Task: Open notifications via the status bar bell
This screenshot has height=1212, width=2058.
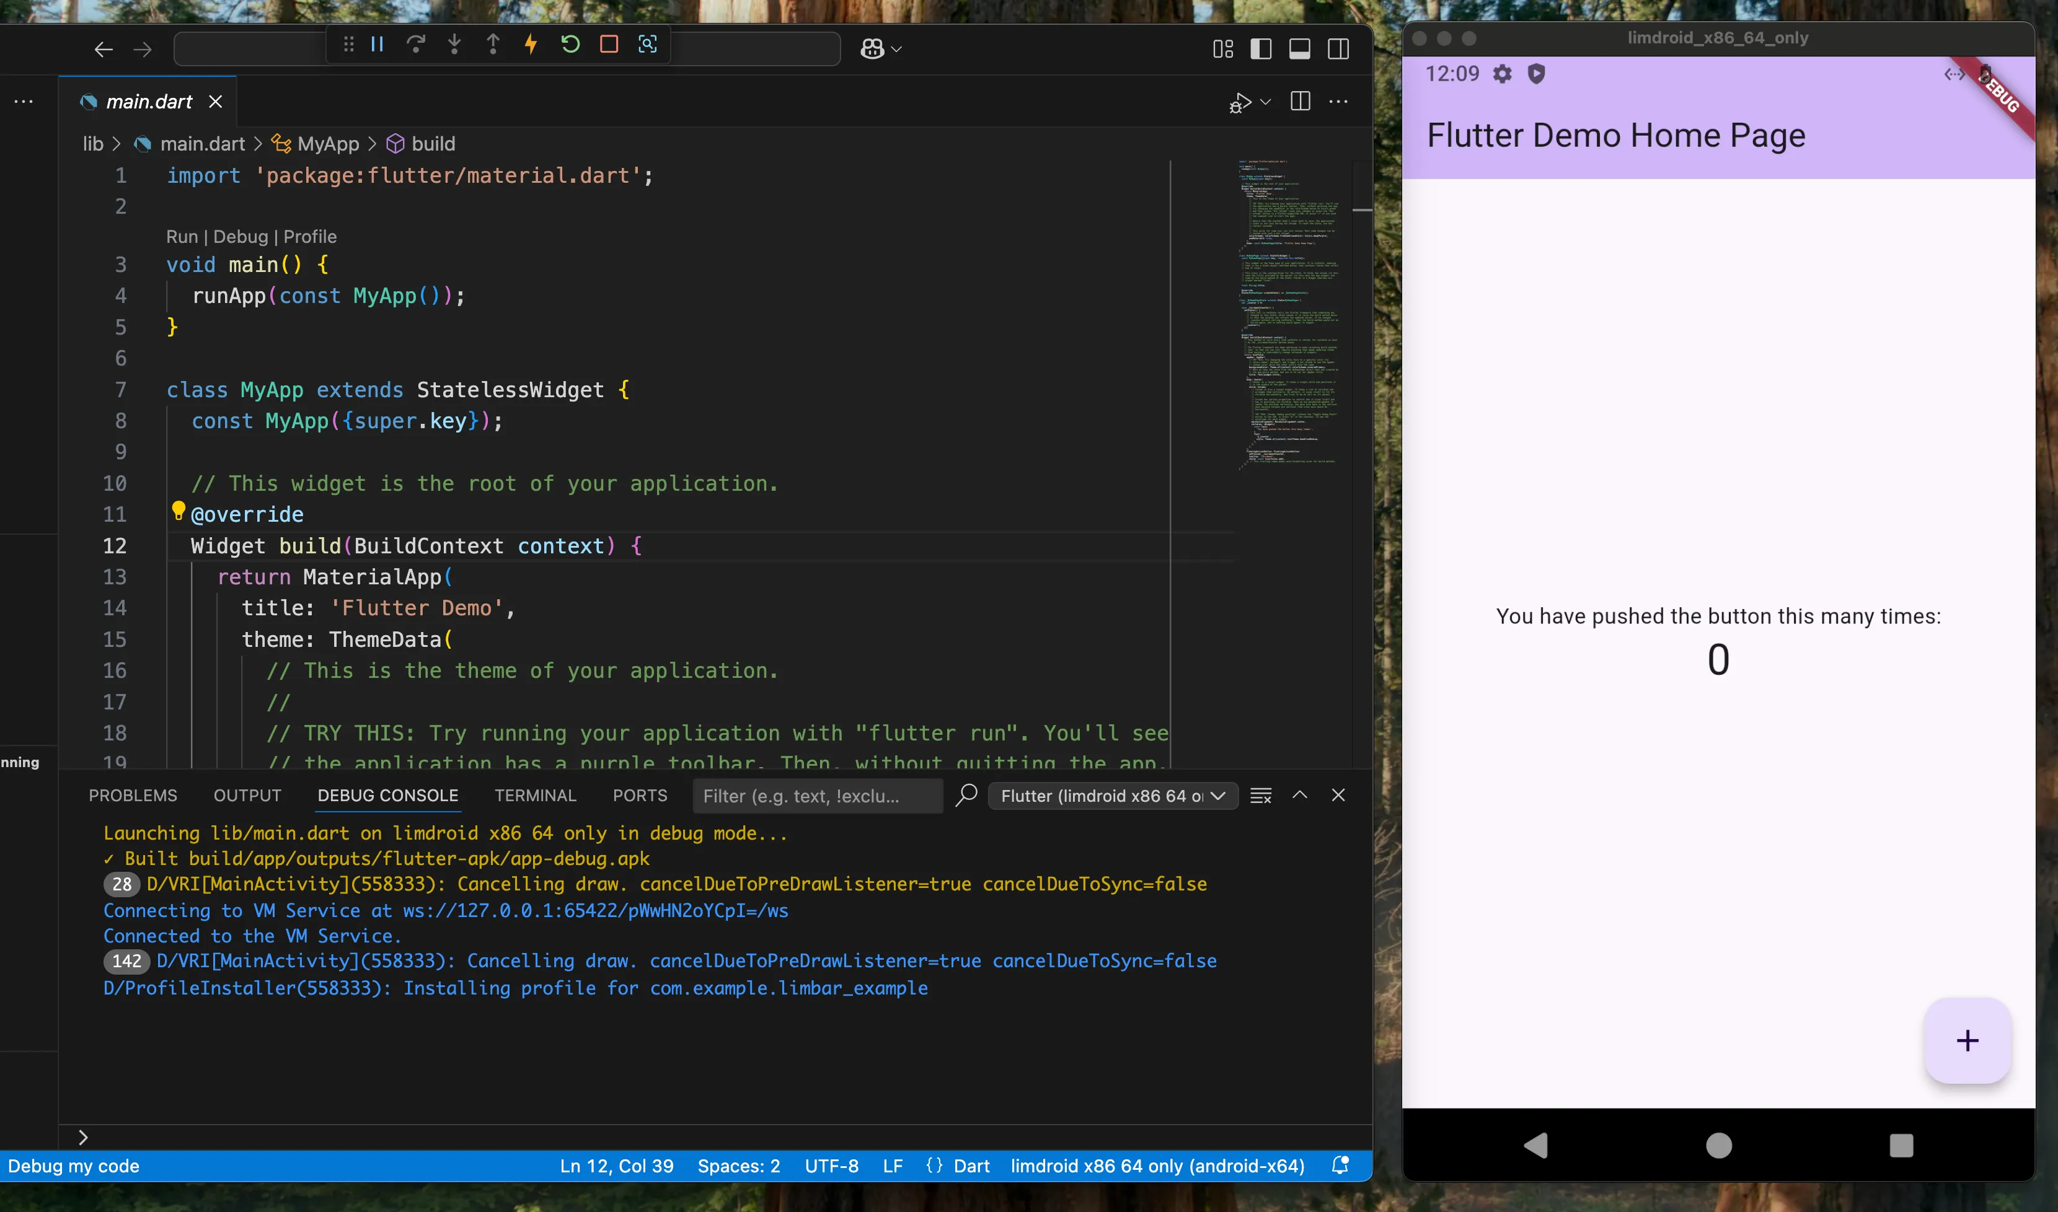Action: point(1339,1166)
